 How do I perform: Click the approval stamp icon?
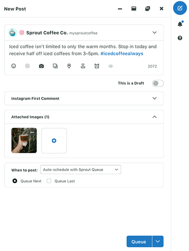(83, 66)
